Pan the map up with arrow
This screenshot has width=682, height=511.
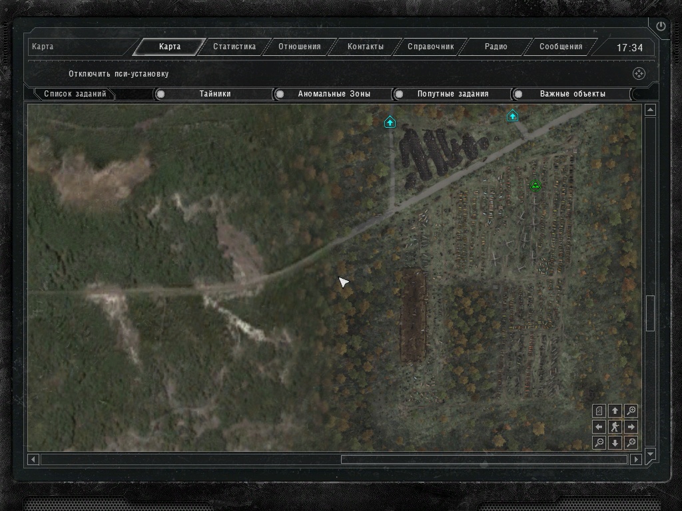[615, 411]
